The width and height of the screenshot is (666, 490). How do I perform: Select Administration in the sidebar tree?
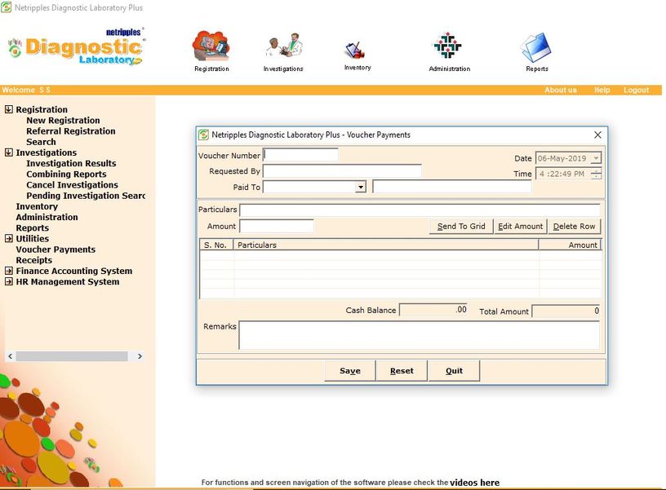pos(47,217)
